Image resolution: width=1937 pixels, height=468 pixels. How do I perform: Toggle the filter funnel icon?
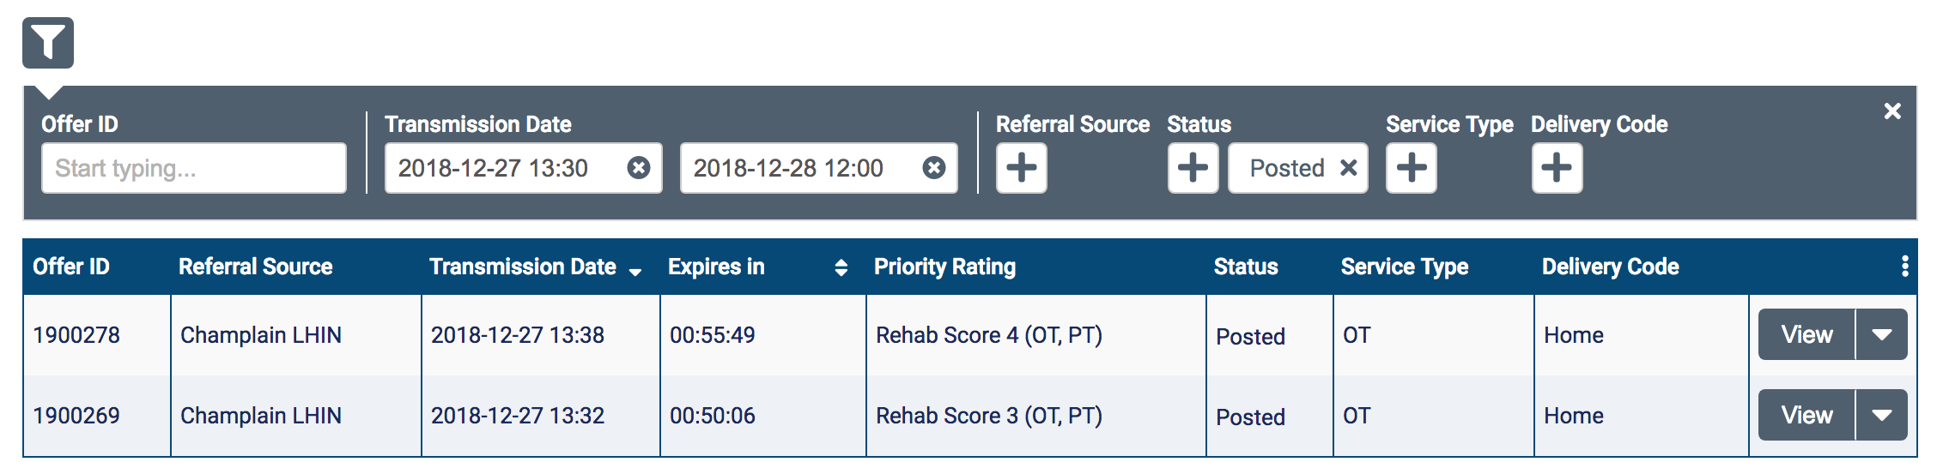point(48,43)
